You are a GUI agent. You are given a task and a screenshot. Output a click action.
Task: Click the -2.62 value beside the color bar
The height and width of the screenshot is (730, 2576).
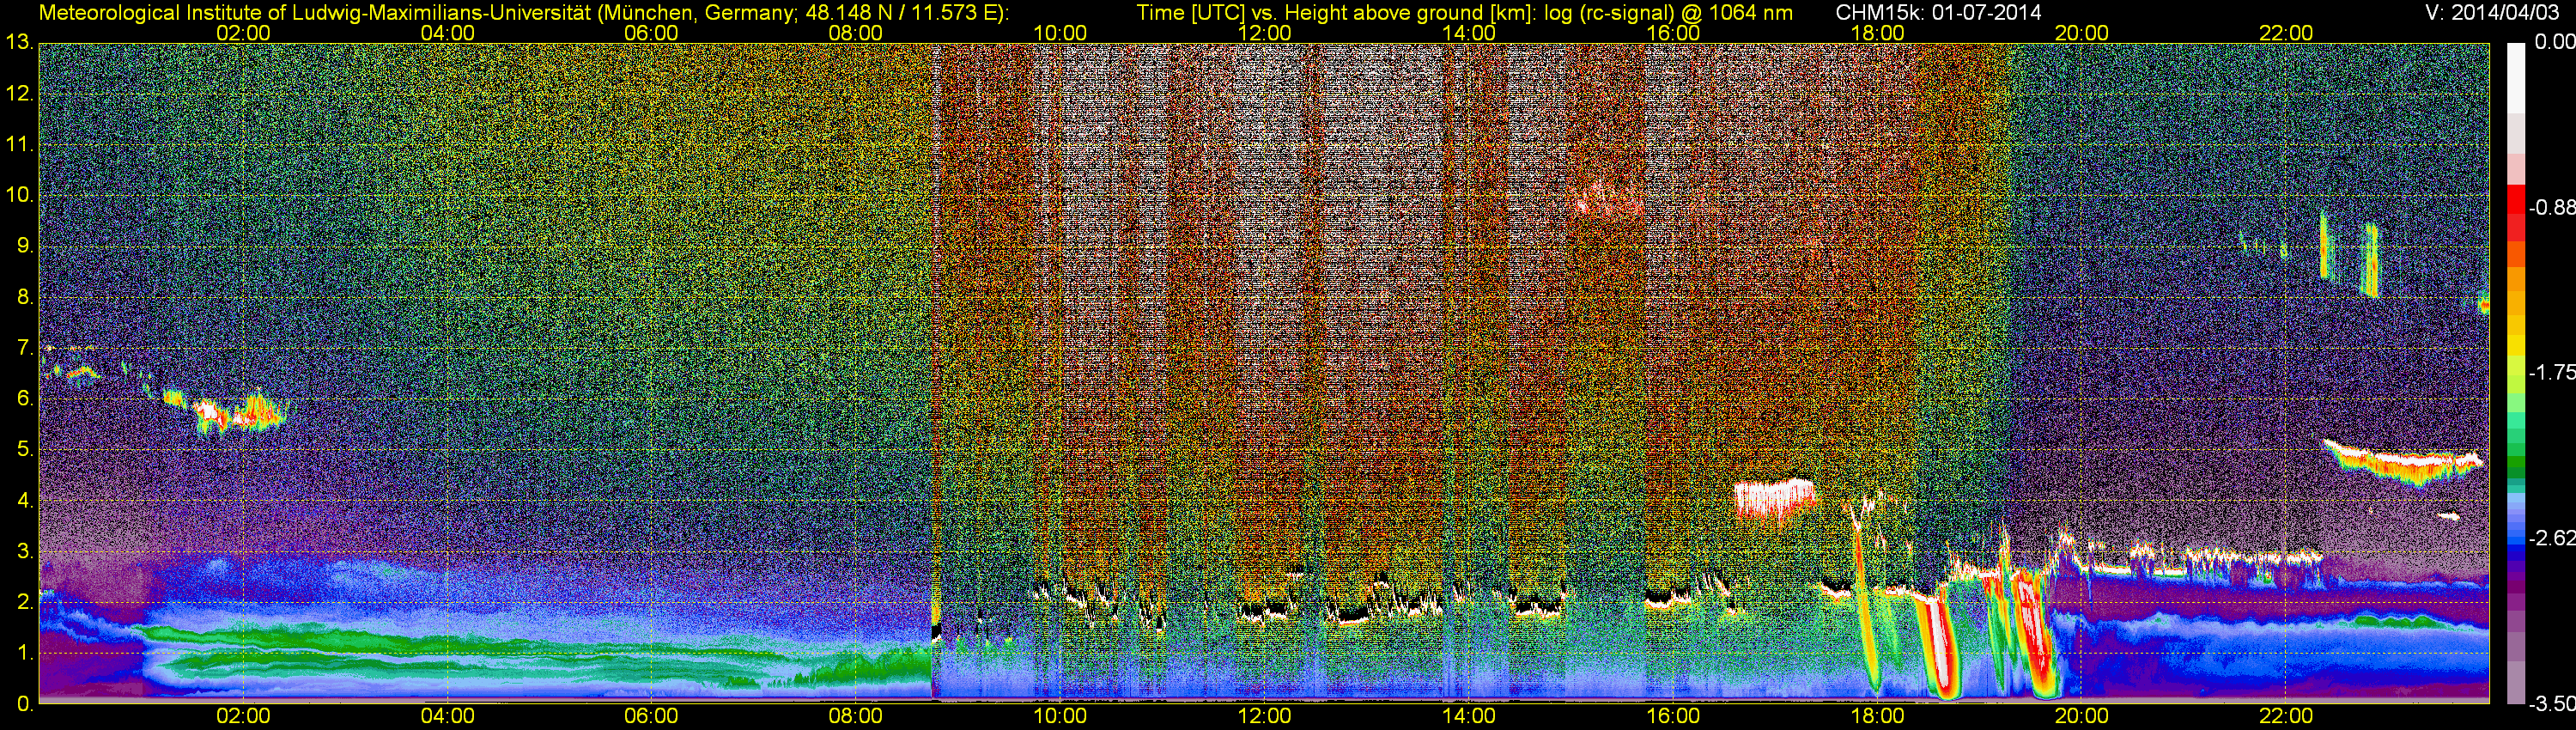click(x=2551, y=539)
